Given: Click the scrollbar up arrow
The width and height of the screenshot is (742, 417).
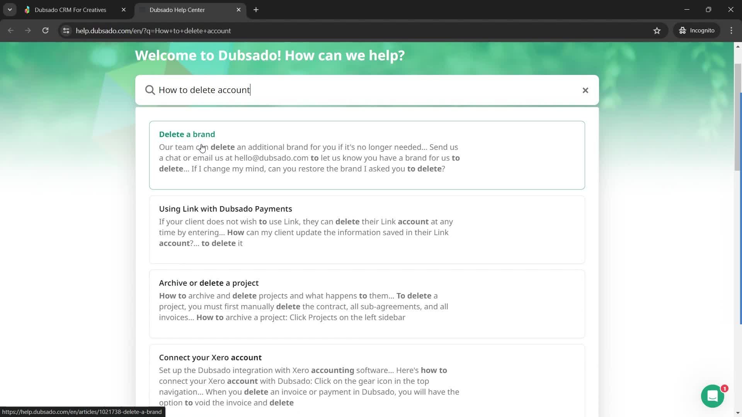Looking at the screenshot, I should pos(737,46).
